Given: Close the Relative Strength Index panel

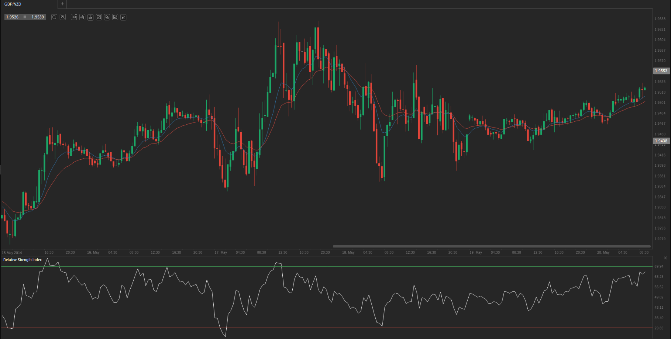Looking at the screenshot, I should (x=665, y=258).
